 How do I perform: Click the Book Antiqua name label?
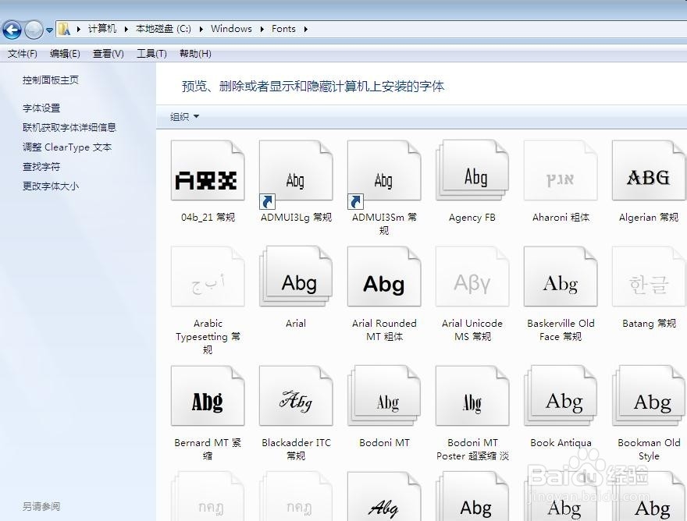pos(561,443)
